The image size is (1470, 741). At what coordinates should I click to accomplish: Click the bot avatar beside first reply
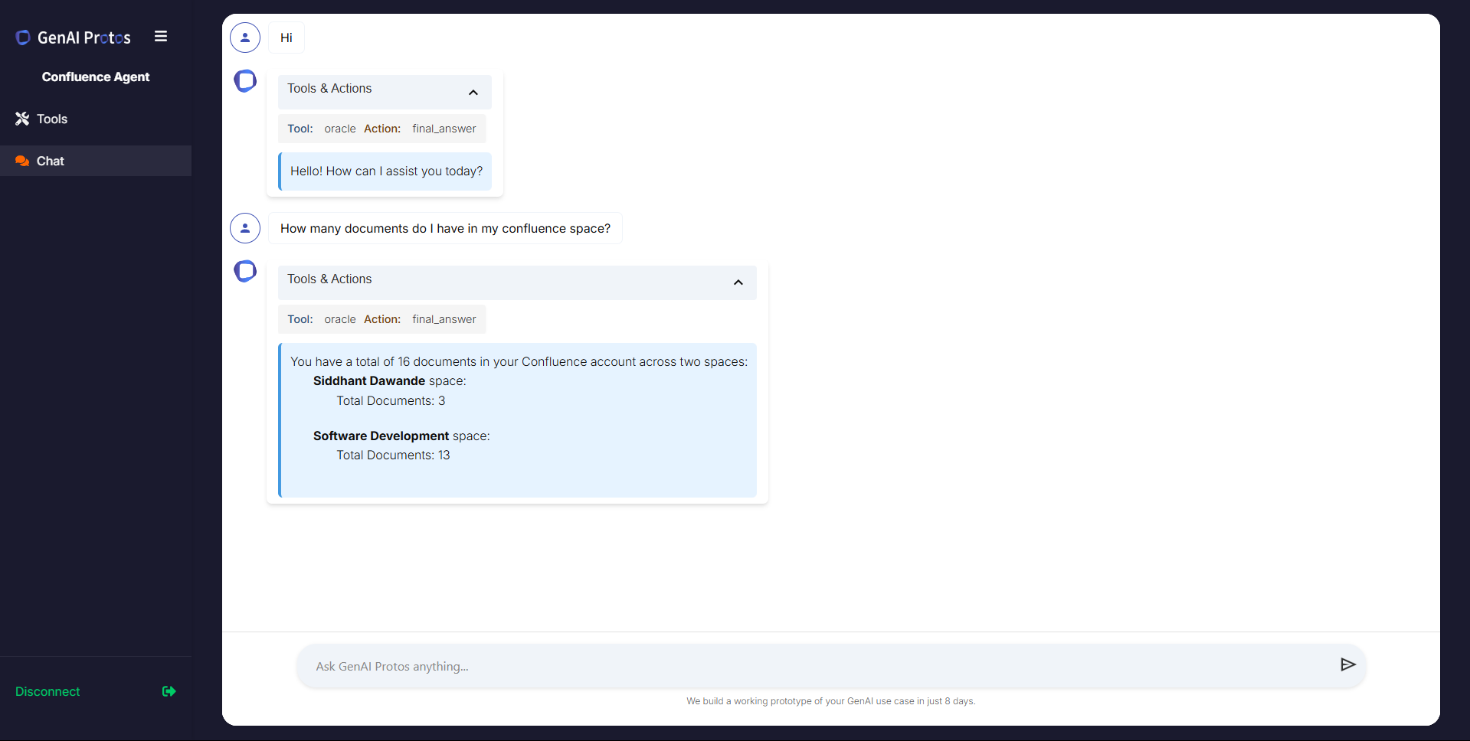tap(245, 80)
